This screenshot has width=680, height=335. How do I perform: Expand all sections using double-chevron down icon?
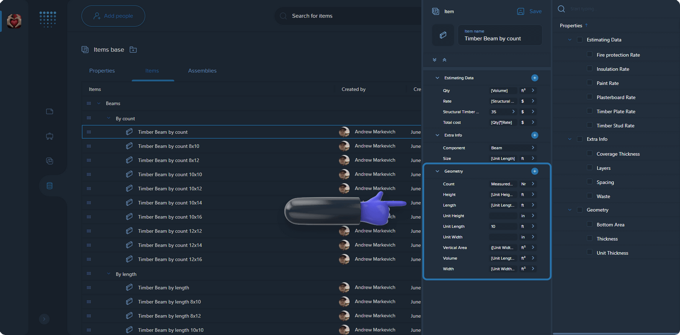click(x=434, y=60)
